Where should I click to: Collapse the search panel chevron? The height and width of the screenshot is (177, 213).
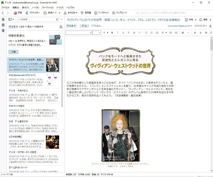tap(62, 19)
